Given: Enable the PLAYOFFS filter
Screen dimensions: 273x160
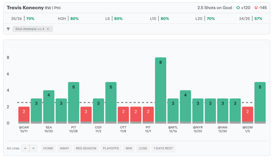Looking at the screenshot, I should point(111,148).
